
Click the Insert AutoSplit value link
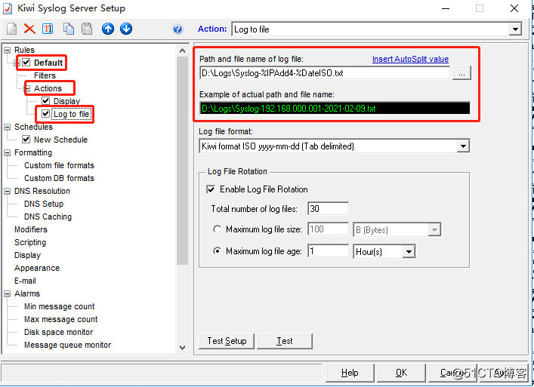(410, 59)
